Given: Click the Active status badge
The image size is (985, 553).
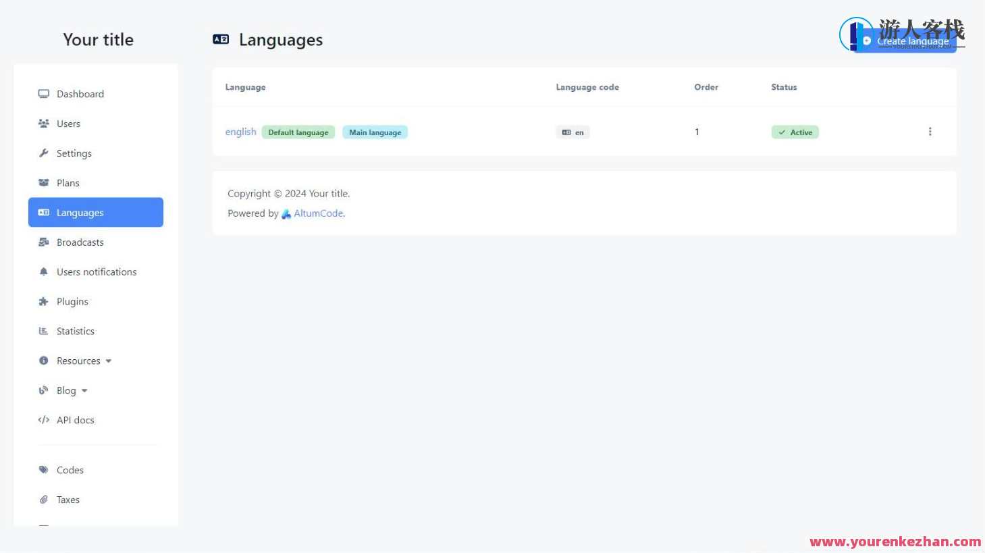Looking at the screenshot, I should tap(795, 132).
